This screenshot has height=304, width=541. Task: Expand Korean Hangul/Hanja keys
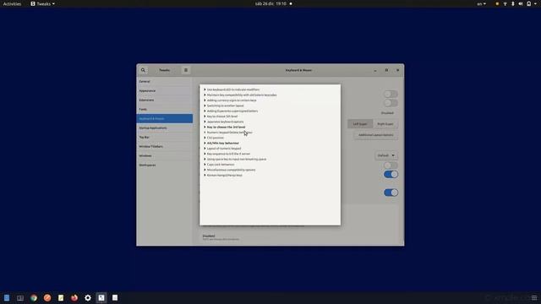coord(205,175)
